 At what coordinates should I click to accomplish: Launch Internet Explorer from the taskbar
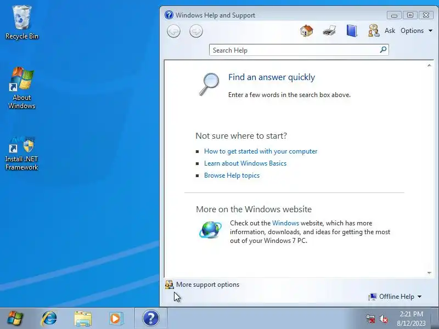click(x=49, y=319)
